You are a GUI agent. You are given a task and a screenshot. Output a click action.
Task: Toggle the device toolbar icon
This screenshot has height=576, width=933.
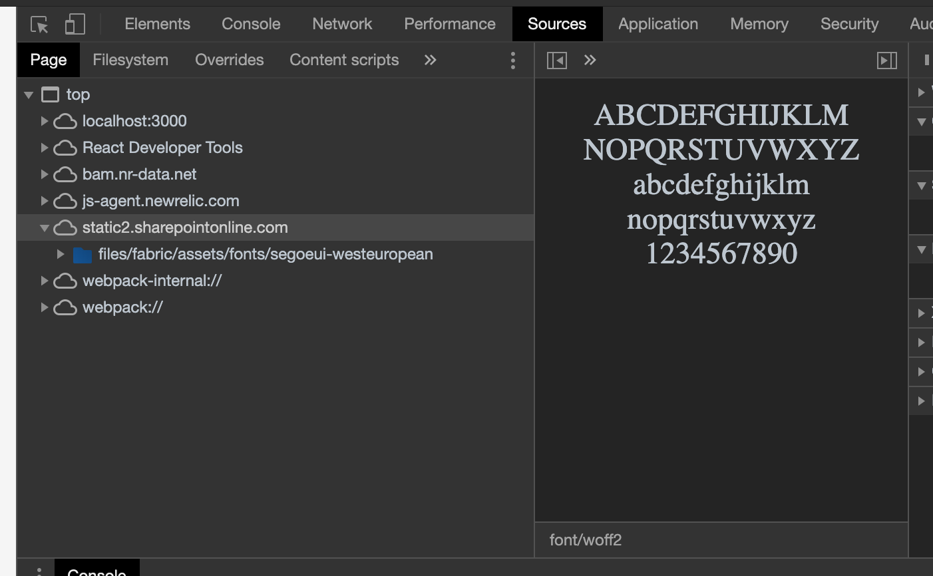point(75,25)
